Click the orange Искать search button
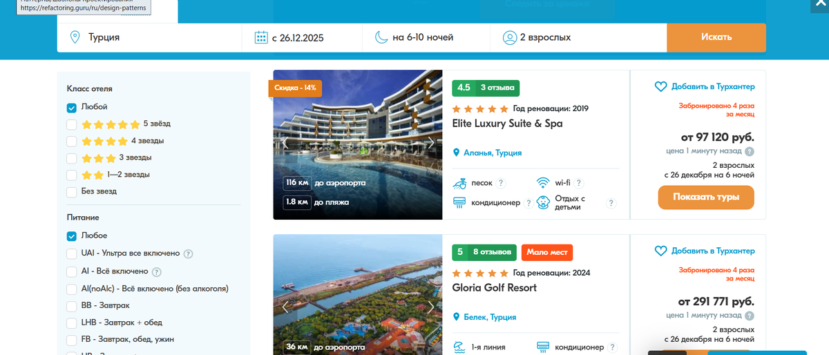Viewport: 829px width, 355px height. [x=716, y=37]
